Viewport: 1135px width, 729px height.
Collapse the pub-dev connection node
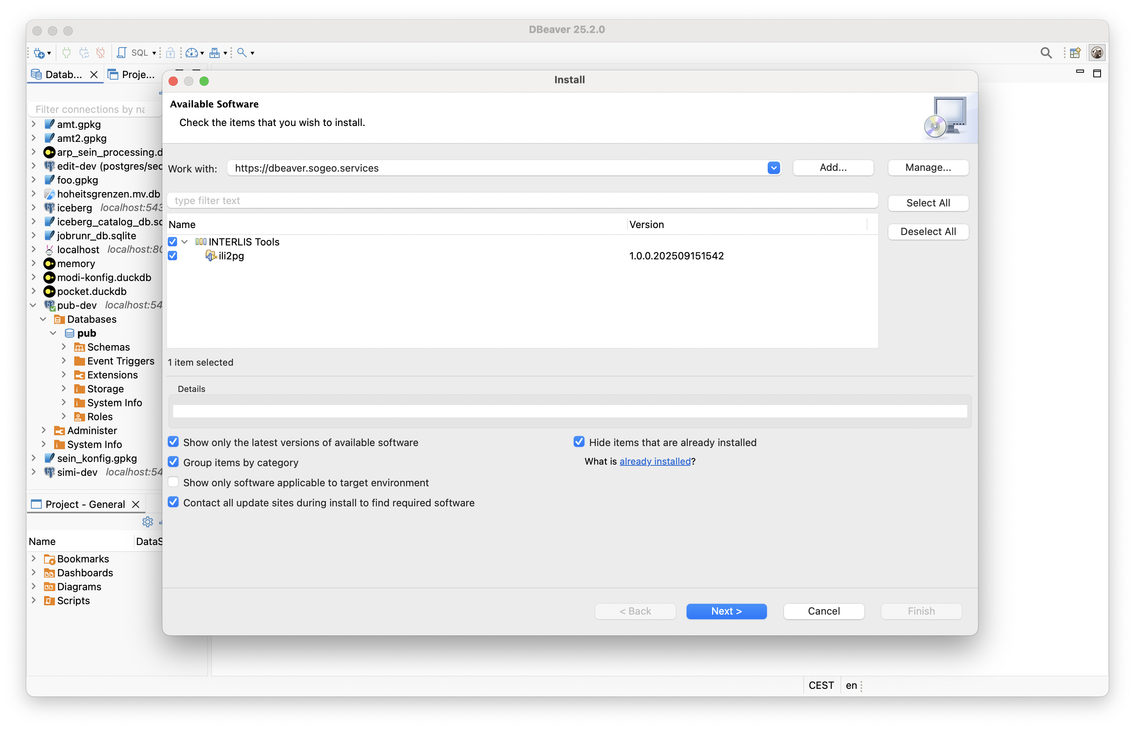tap(34, 305)
